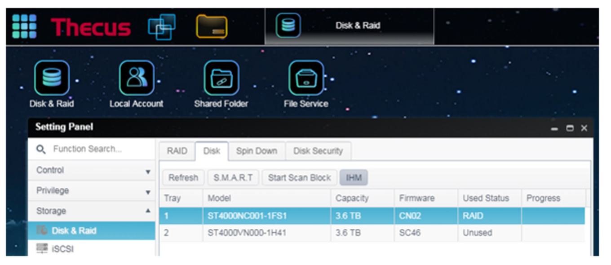Screen dimensions: 611x265
Task: Click the Refresh button
Action: pyautogui.click(x=183, y=178)
